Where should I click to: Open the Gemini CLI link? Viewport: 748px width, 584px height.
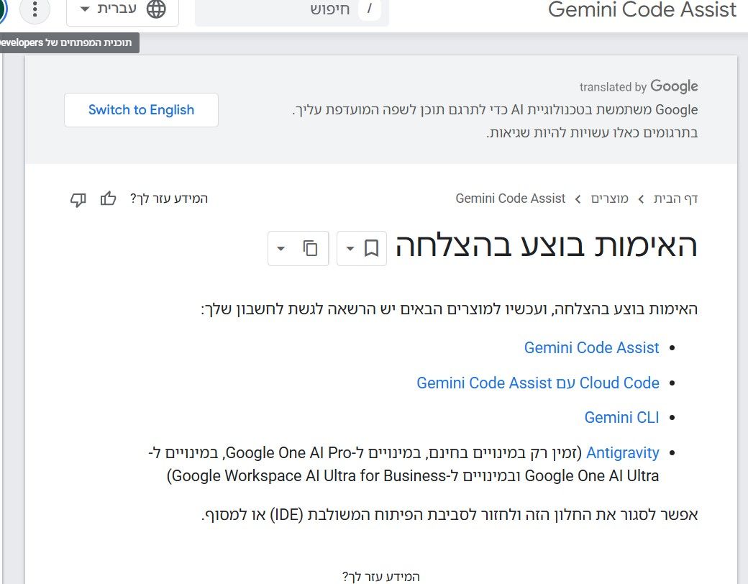pos(621,417)
